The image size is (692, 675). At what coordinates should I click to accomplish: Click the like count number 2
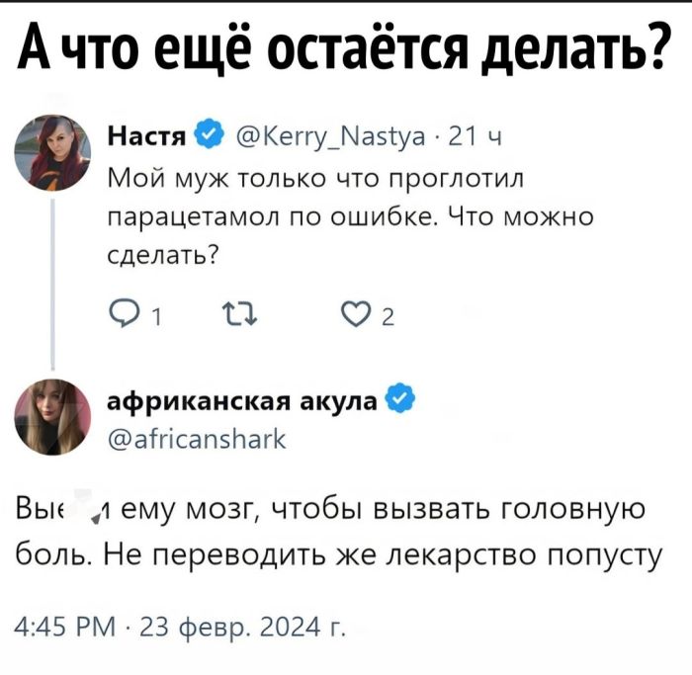(x=387, y=317)
